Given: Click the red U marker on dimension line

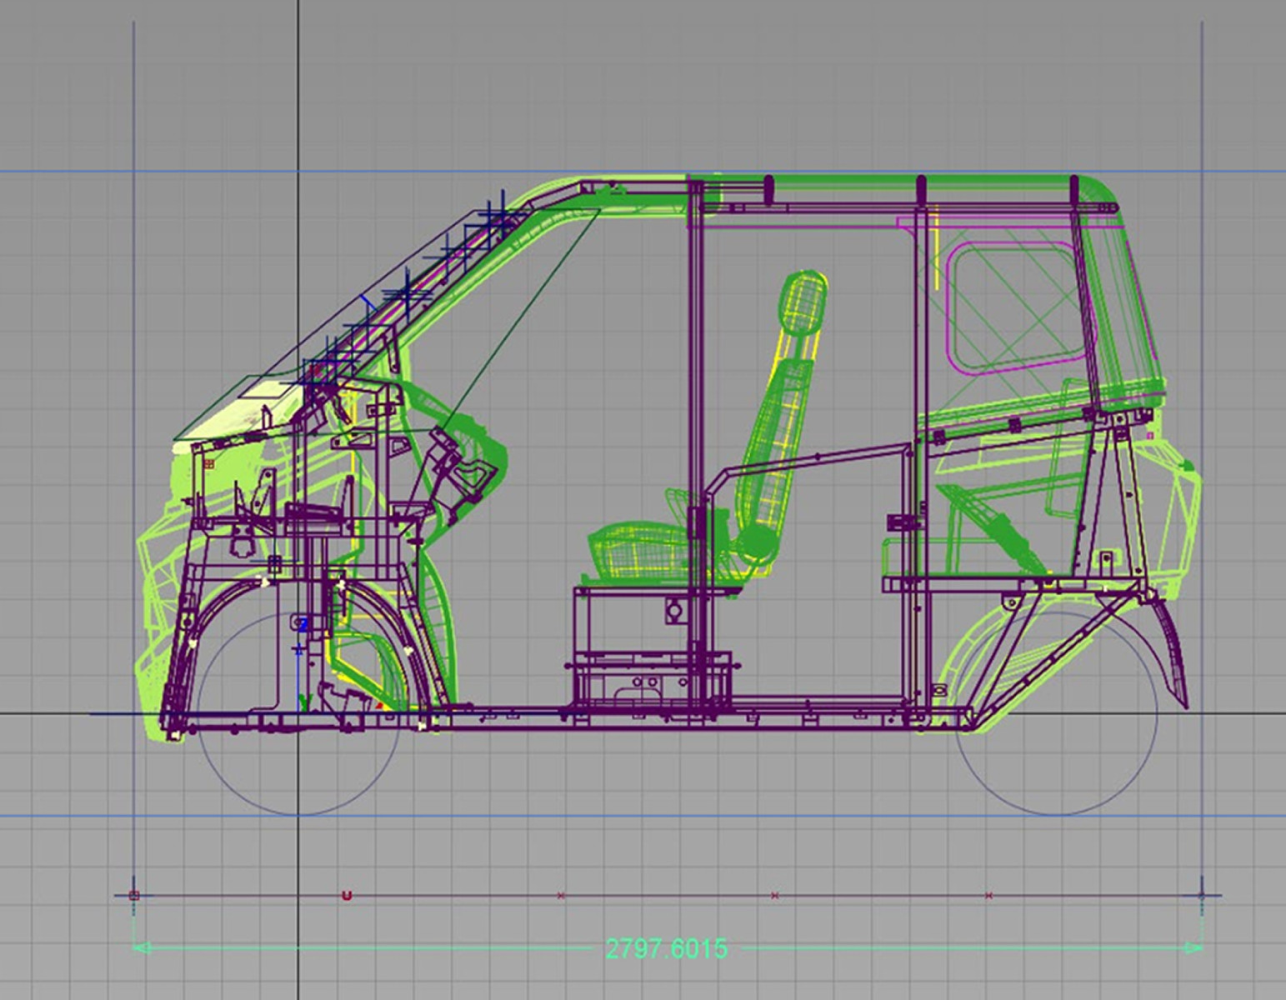Looking at the screenshot, I should pos(347,896).
